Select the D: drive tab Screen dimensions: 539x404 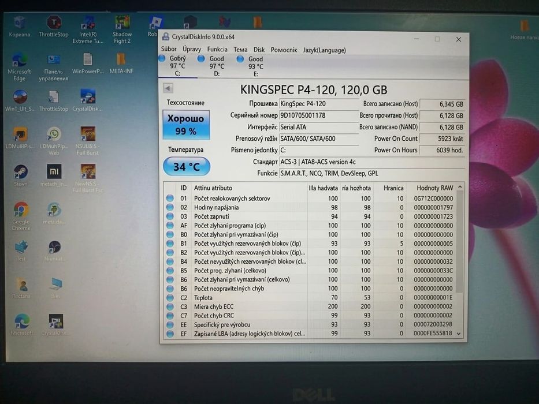tap(217, 66)
